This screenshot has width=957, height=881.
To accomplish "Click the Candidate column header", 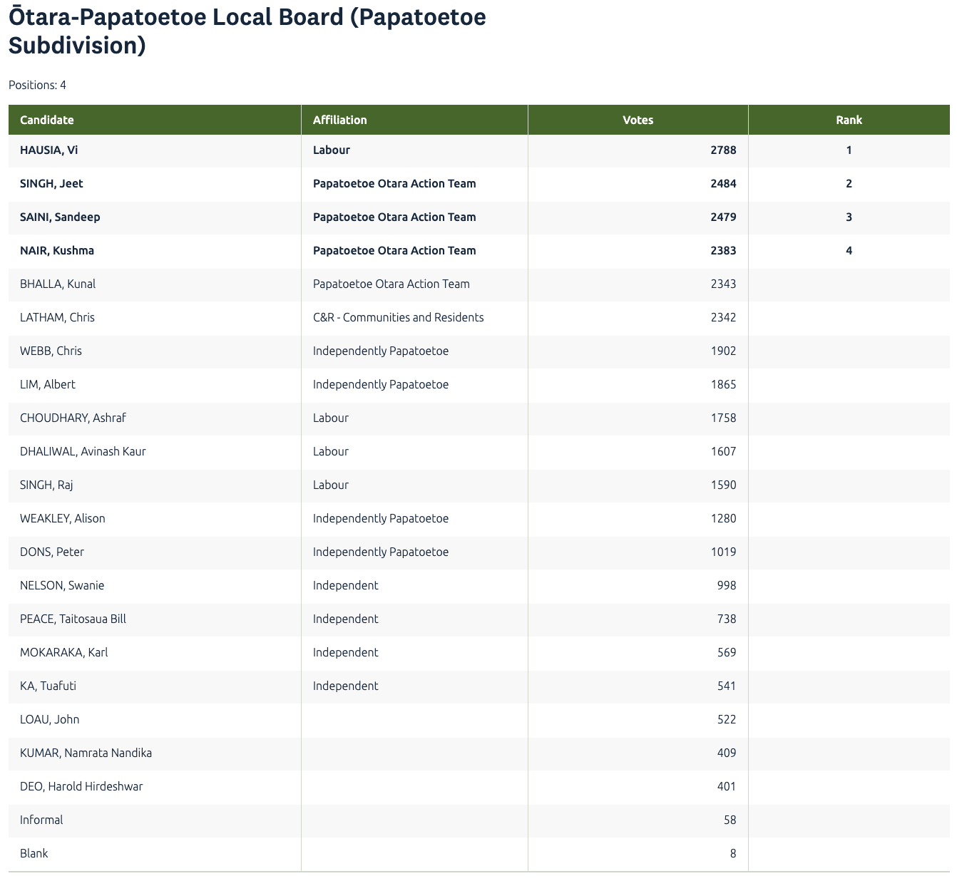I will (47, 120).
